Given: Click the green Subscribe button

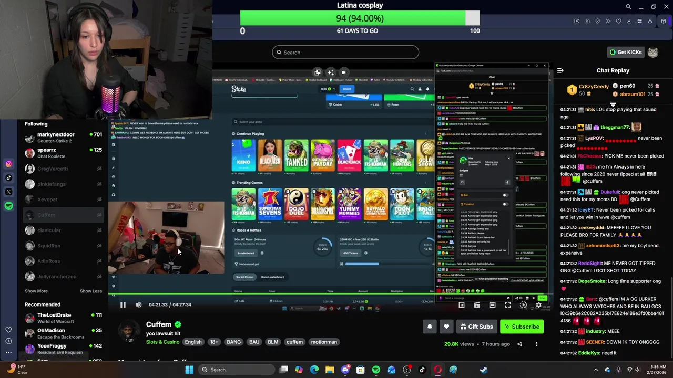Looking at the screenshot, I should [x=522, y=327].
